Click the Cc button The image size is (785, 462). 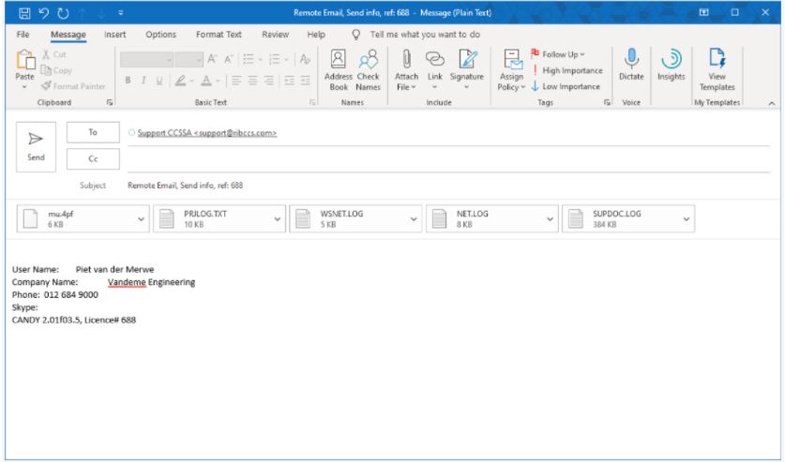click(93, 159)
